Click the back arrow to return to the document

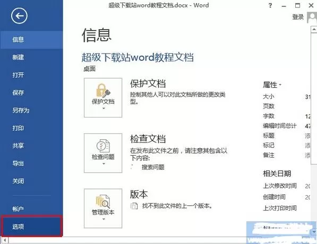click(19, 16)
